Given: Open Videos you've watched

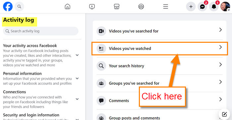Looking at the screenshot, I should [x=159, y=48].
